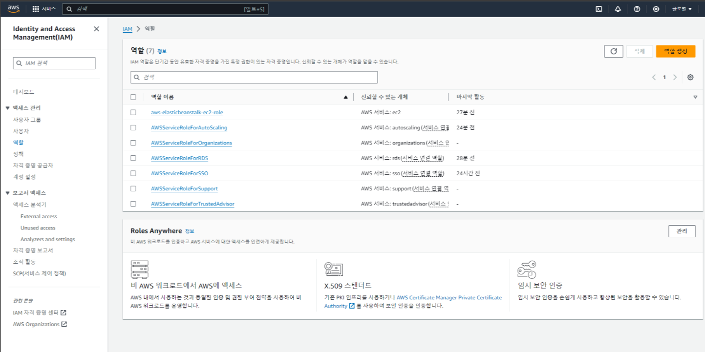The width and height of the screenshot is (705, 352).
Task: Open the AWSServiceRoleForRDS link
Action: (x=180, y=158)
